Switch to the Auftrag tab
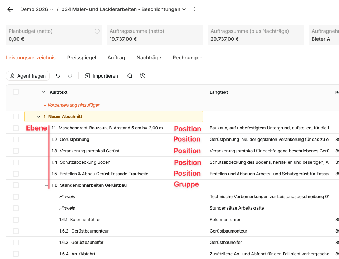This screenshot has width=339, height=259. tap(116, 58)
